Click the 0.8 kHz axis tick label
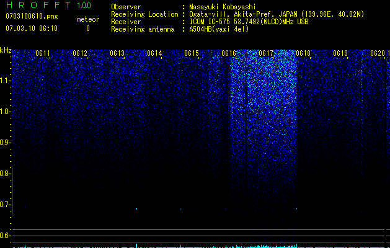This screenshot has width=390, height=248. [x=5, y=174]
